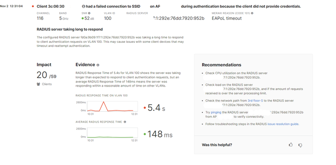Show the info tooltip beside Evidence heading
This screenshot has height=165, width=336.
pyautogui.click(x=98, y=65)
